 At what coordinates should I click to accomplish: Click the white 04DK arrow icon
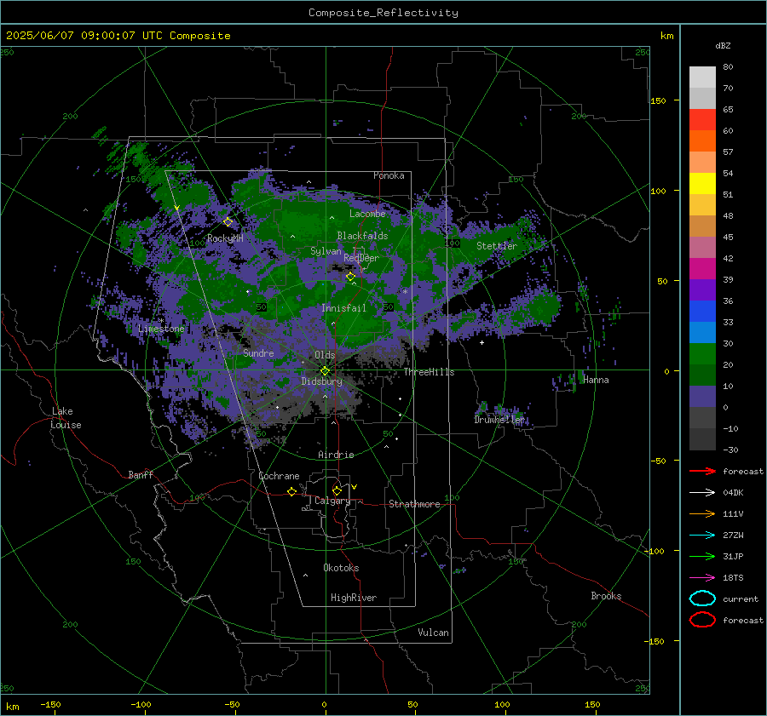point(702,492)
